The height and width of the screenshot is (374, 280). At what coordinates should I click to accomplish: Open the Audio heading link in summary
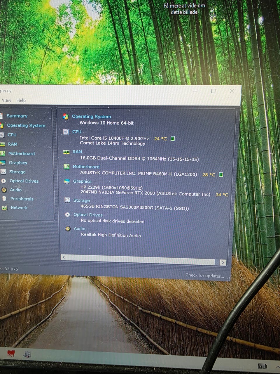point(79,228)
